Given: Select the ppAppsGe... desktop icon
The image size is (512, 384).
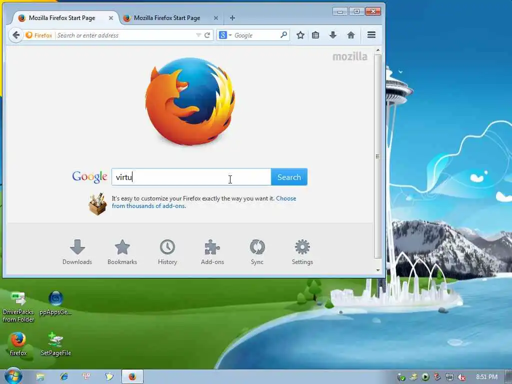Looking at the screenshot, I should [x=55, y=303].
